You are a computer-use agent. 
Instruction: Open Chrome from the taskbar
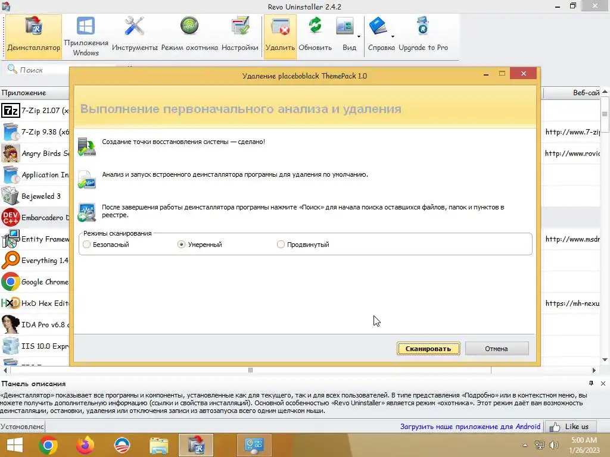(48, 445)
